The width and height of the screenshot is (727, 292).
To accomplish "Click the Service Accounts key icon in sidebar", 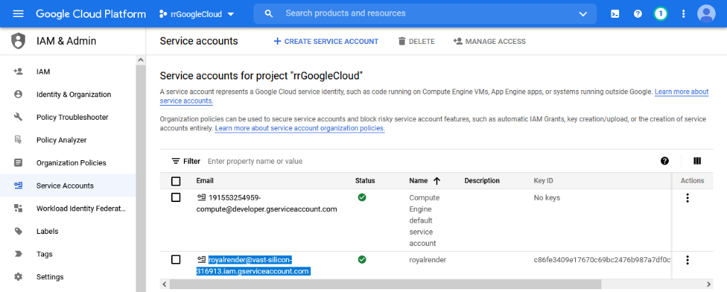I will [18, 186].
